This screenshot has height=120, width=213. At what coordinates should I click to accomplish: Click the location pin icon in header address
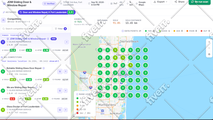point(61,3)
